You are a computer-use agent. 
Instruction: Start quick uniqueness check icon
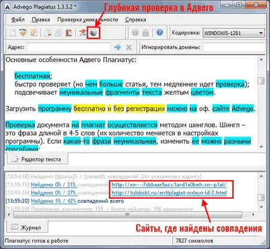click(x=82, y=32)
